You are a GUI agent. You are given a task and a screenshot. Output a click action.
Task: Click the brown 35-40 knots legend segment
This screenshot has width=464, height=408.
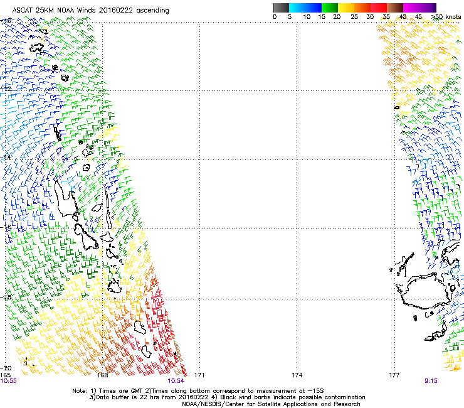click(x=395, y=8)
